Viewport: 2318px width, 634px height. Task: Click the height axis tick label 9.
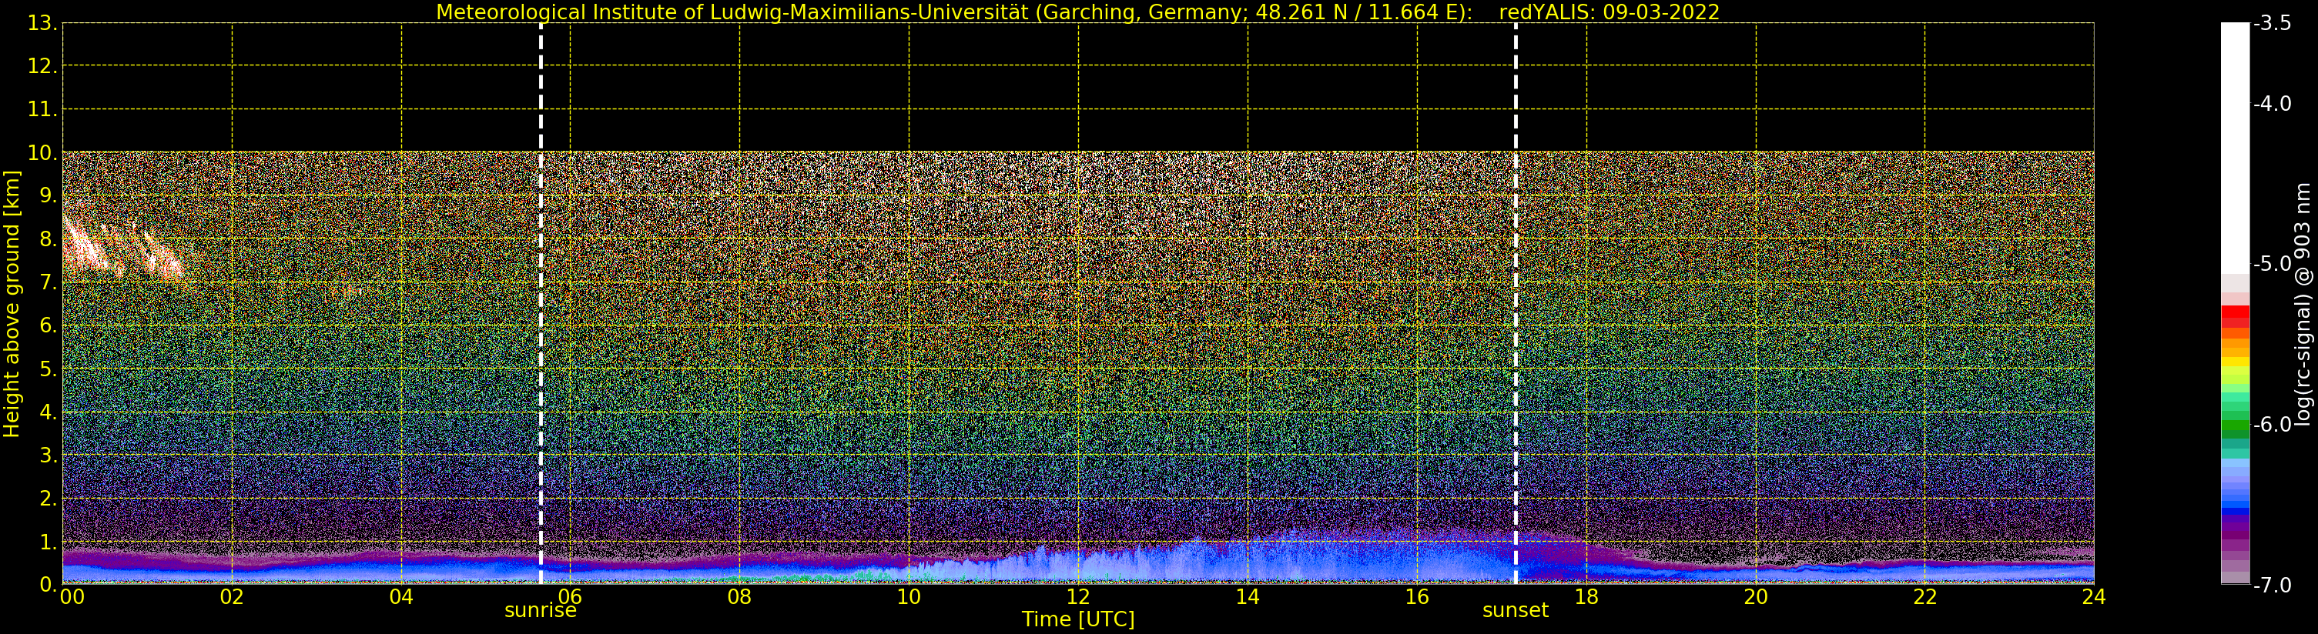[47, 196]
